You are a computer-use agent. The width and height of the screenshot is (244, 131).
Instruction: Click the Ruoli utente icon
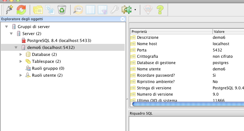[x=28, y=75]
